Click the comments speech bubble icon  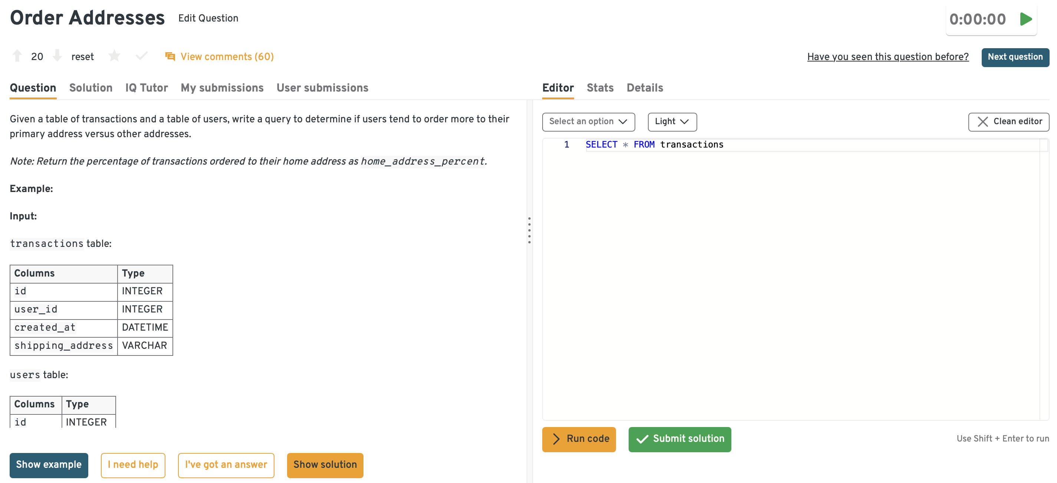tap(170, 57)
